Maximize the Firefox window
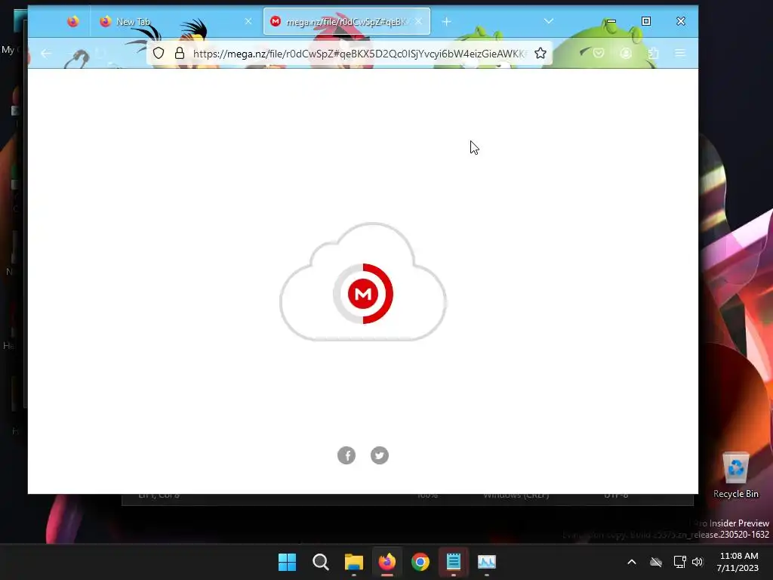This screenshot has height=580, width=773. point(646,21)
